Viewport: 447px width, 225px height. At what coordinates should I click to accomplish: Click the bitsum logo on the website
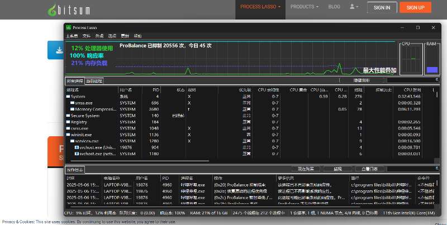(x=69, y=10)
